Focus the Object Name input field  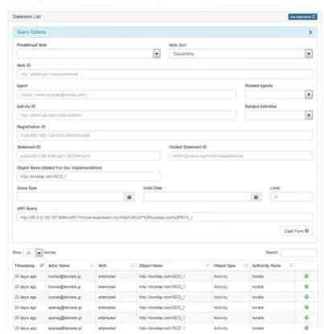click(88, 176)
